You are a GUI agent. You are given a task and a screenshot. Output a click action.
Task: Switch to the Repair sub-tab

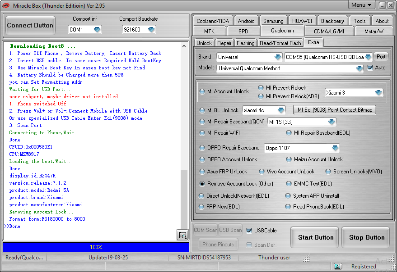[x=224, y=43]
